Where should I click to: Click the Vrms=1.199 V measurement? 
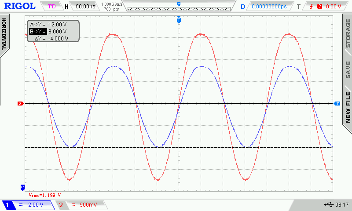point(45,195)
